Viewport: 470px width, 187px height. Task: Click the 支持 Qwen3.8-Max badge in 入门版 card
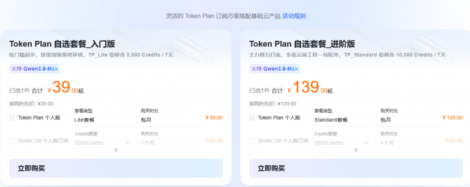pyautogui.click(x=34, y=69)
